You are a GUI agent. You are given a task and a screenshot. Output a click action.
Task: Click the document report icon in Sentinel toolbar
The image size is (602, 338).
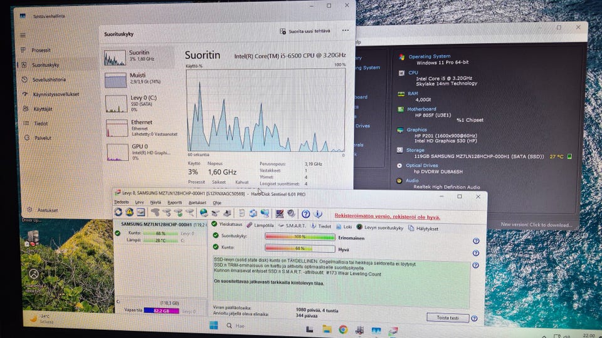pyautogui.click(x=241, y=213)
